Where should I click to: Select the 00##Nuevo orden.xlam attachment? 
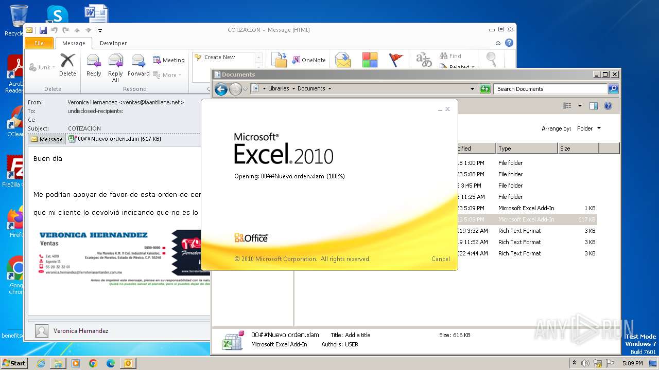[x=115, y=139]
